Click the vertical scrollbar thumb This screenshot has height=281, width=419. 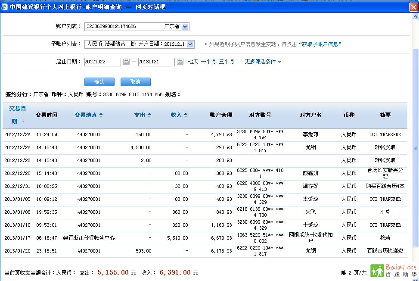click(415, 148)
